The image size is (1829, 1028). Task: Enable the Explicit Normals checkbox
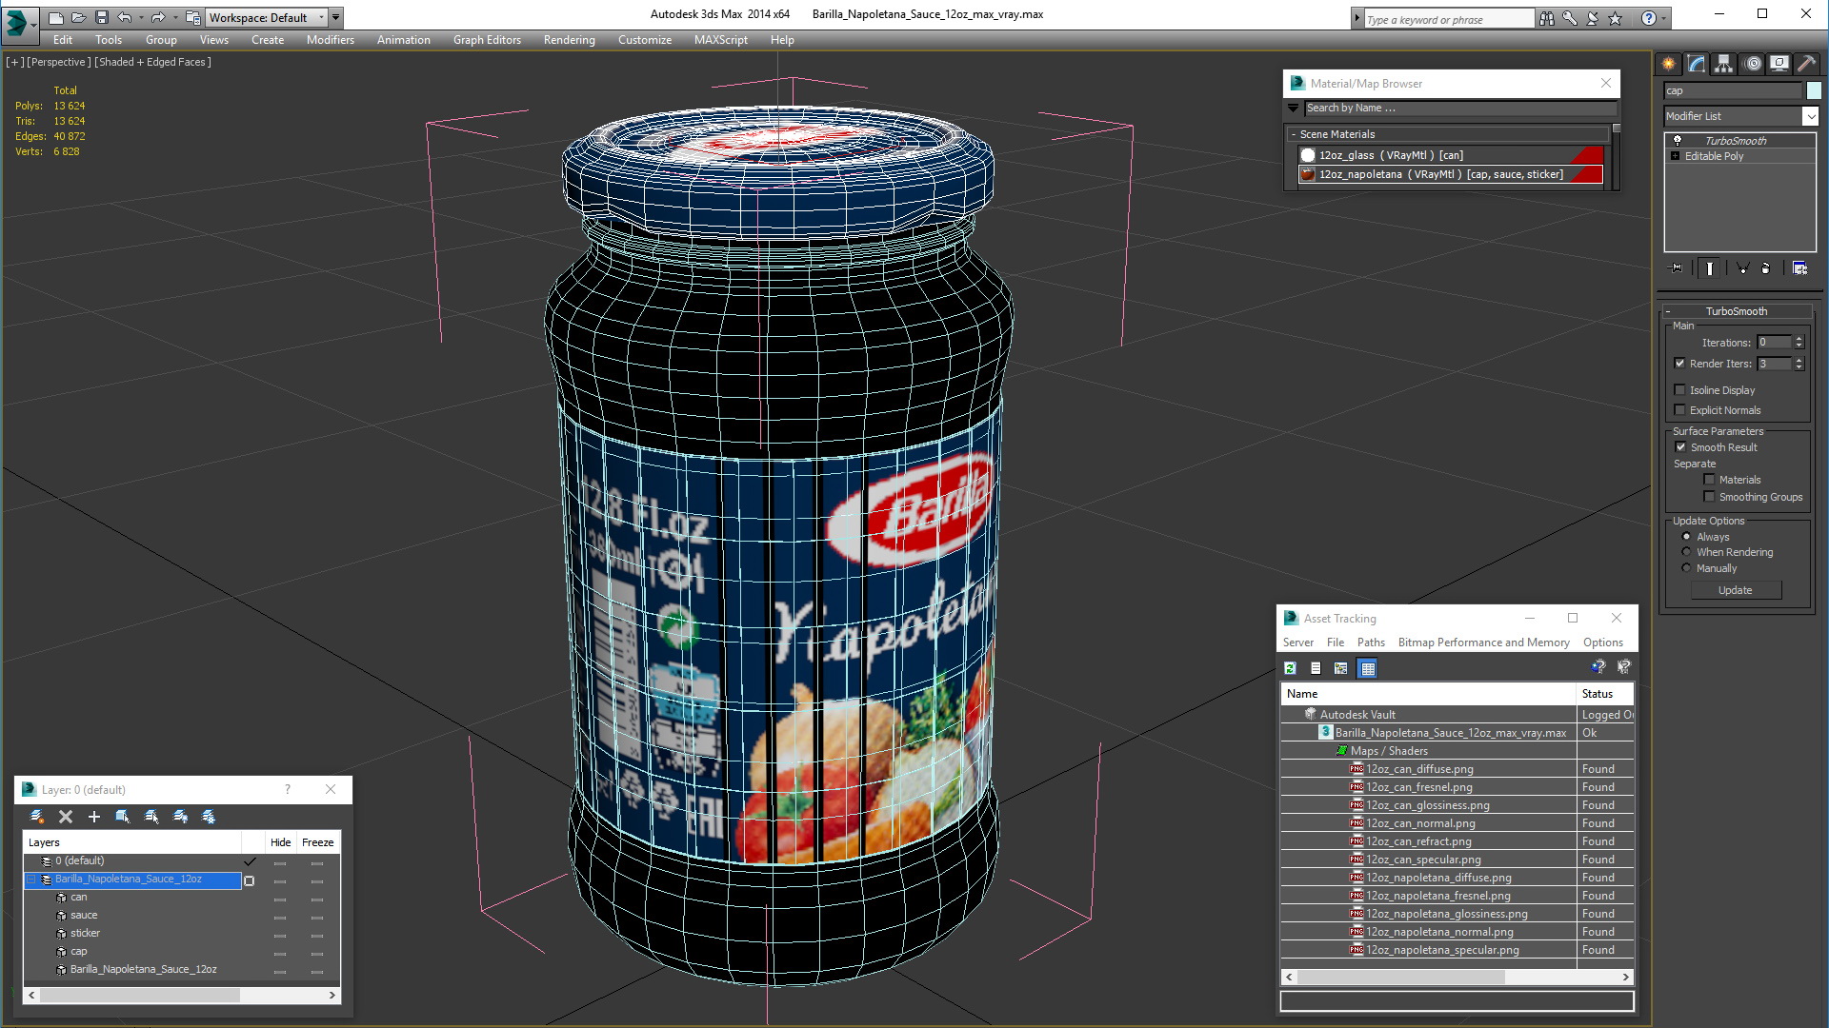point(1680,409)
